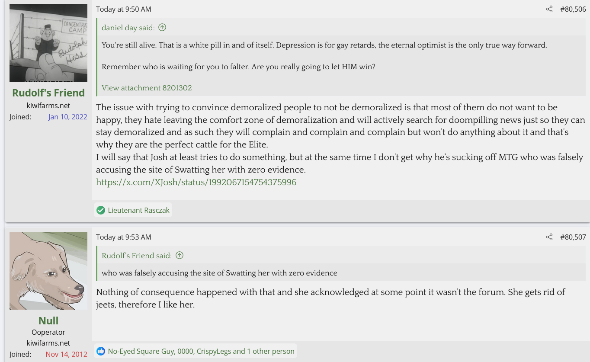Click share icon on post #80,506
The width and height of the screenshot is (590, 362).
click(x=549, y=9)
